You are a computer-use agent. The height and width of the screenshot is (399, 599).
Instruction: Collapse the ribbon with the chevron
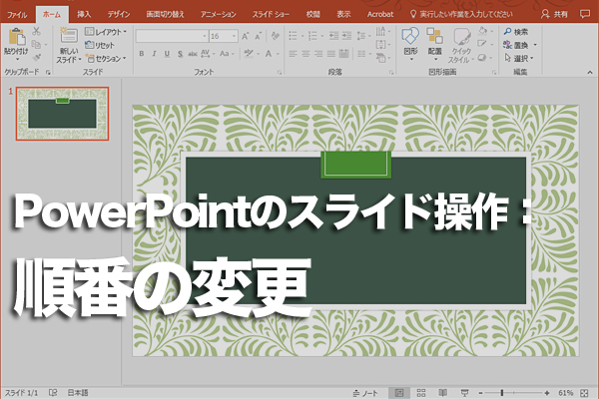coord(590,72)
